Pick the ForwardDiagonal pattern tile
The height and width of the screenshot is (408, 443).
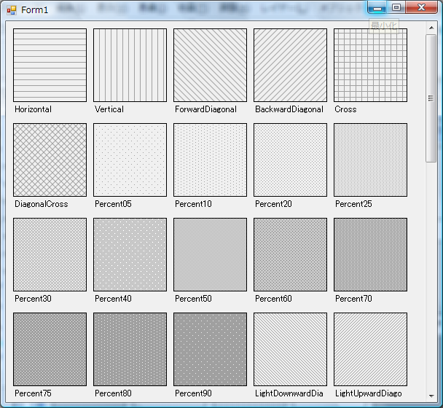coord(210,65)
